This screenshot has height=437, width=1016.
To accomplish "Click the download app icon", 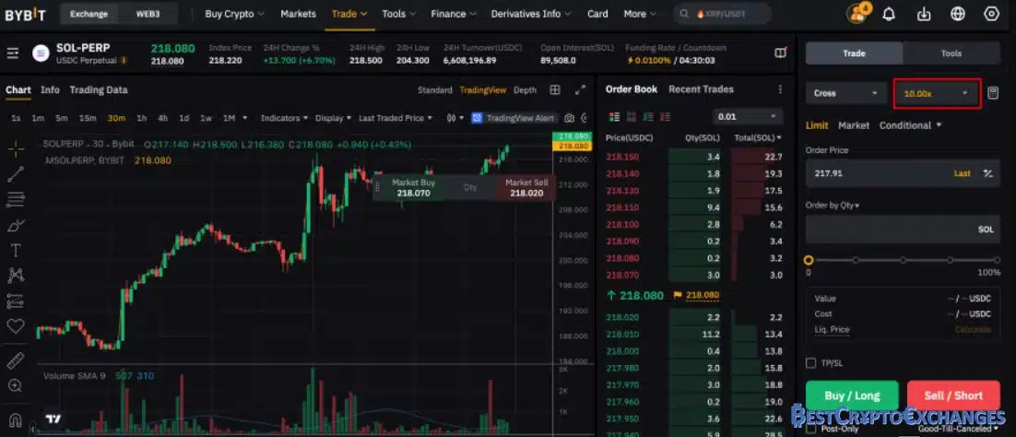I will pos(924,14).
